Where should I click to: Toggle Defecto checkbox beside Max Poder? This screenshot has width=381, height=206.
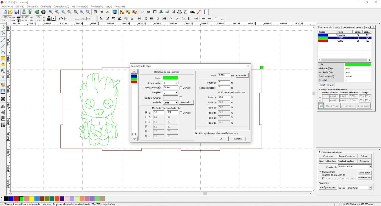pyautogui.click(x=181, y=113)
